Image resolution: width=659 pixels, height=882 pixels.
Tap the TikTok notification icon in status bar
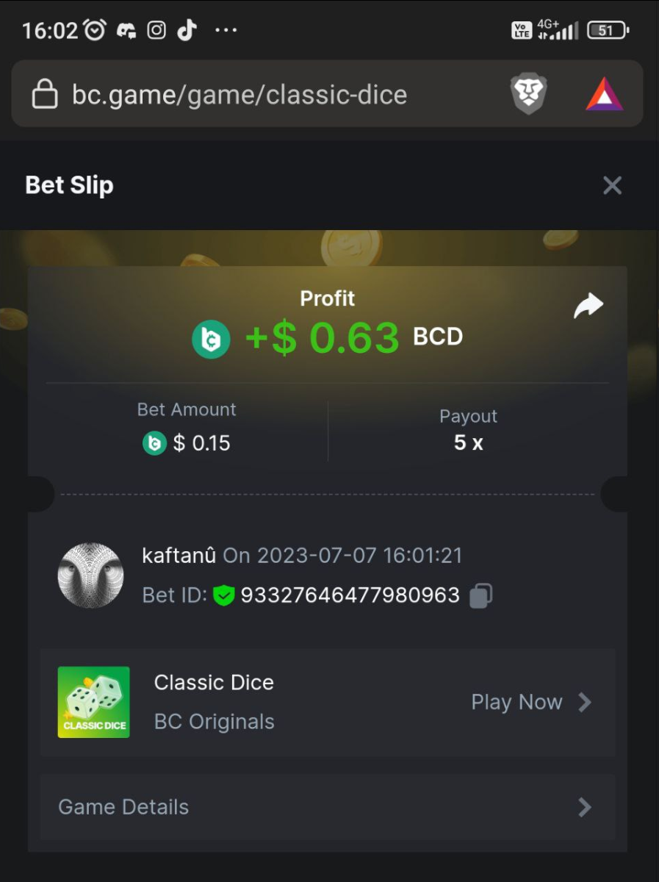[187, 30]
